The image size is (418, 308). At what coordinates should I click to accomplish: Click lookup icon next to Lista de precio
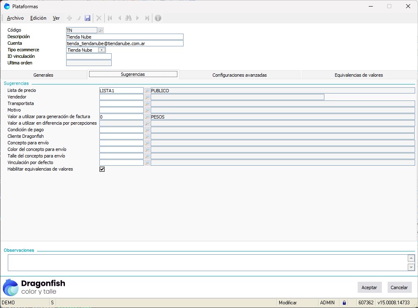pyautogui.click(x=147, y=91)
